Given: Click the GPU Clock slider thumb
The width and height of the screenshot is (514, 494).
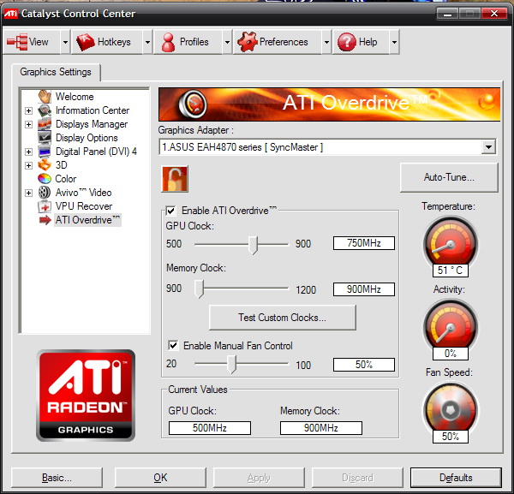Looking at the screenshot, I should point(253,245).
